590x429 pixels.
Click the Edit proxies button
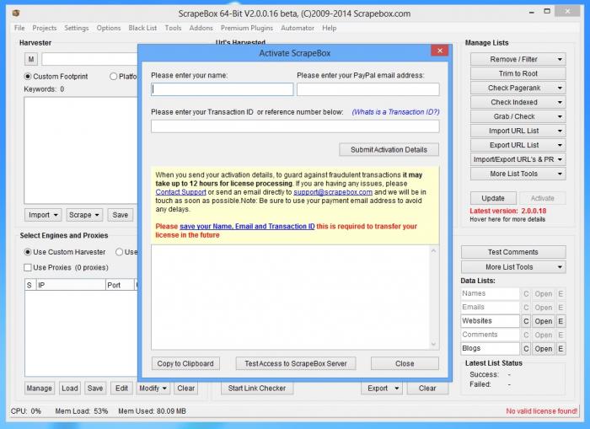click(x=121, y=388)
